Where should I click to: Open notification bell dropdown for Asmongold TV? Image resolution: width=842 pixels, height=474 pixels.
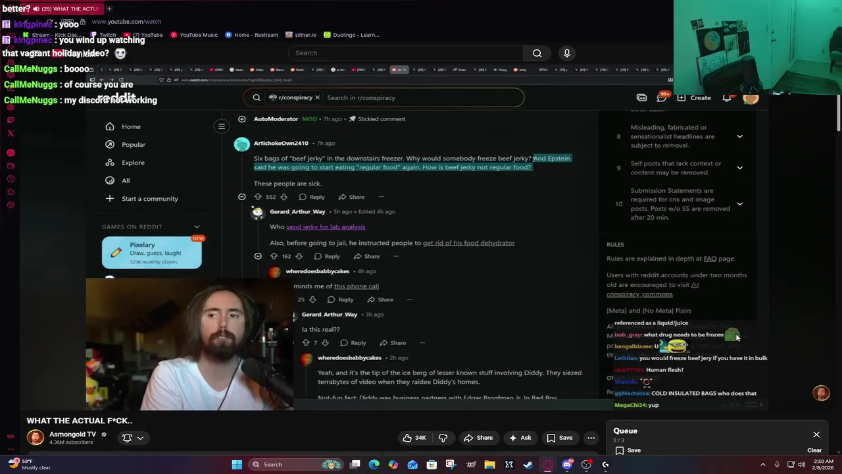point(132,438)
